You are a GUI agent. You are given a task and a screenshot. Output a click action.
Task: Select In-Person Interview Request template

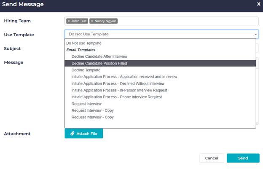tap(119, 90)
